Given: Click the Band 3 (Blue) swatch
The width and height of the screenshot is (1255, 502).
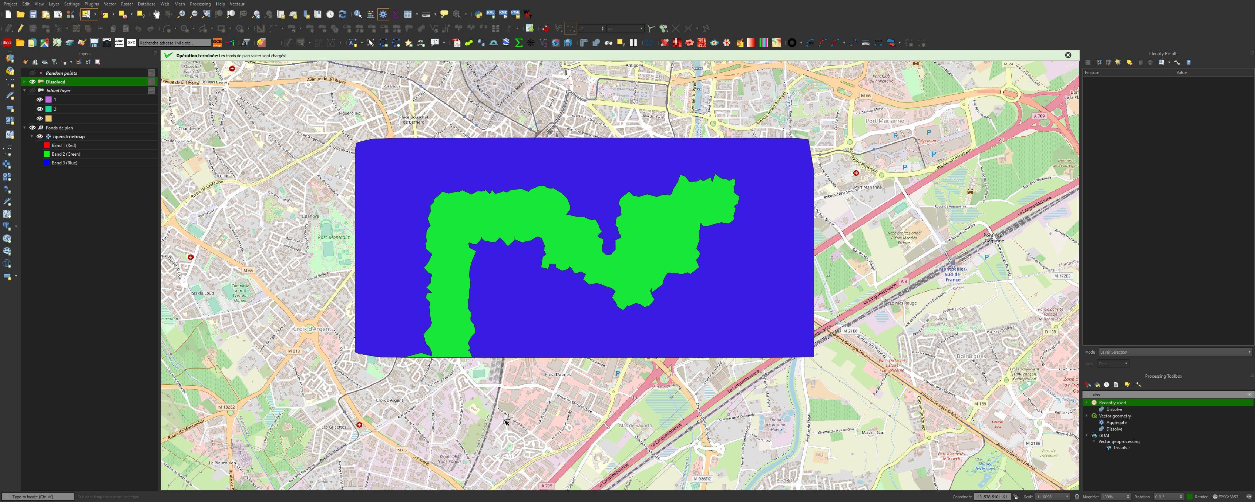Looking at the screenshot, I should click(x=47, y=163).
